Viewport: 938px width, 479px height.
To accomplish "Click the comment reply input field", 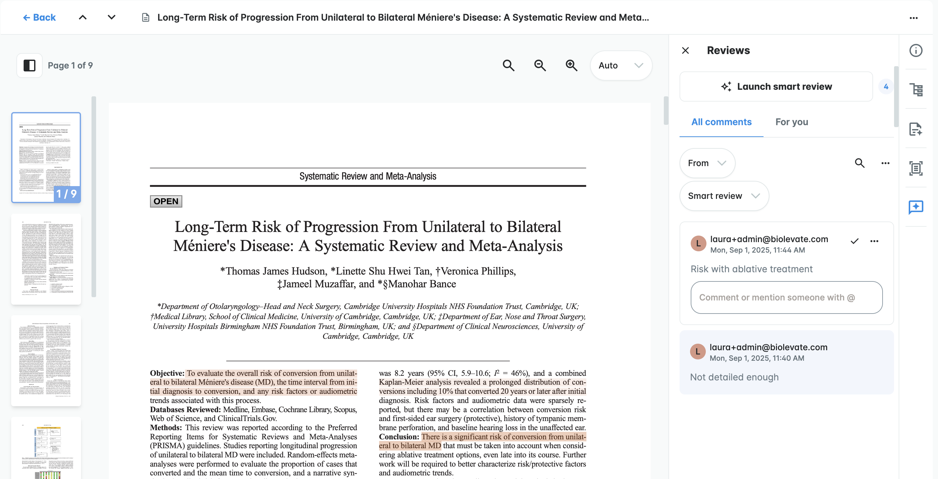I will (786, 297).
